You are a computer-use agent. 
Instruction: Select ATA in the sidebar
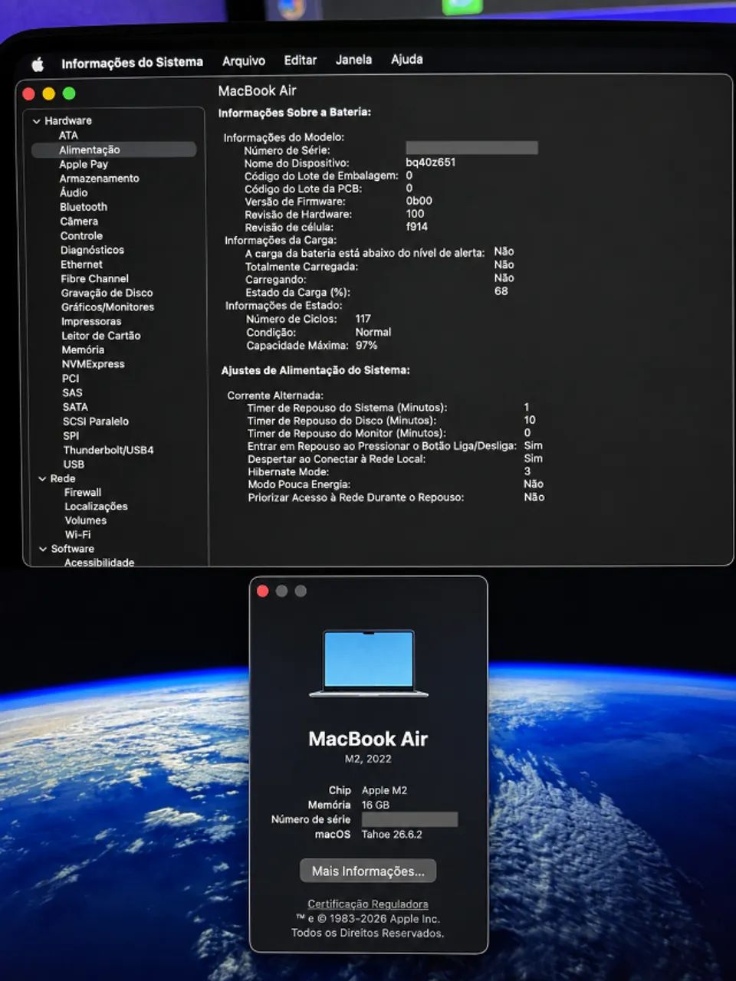pyautogui.click(x=68, y=135)
